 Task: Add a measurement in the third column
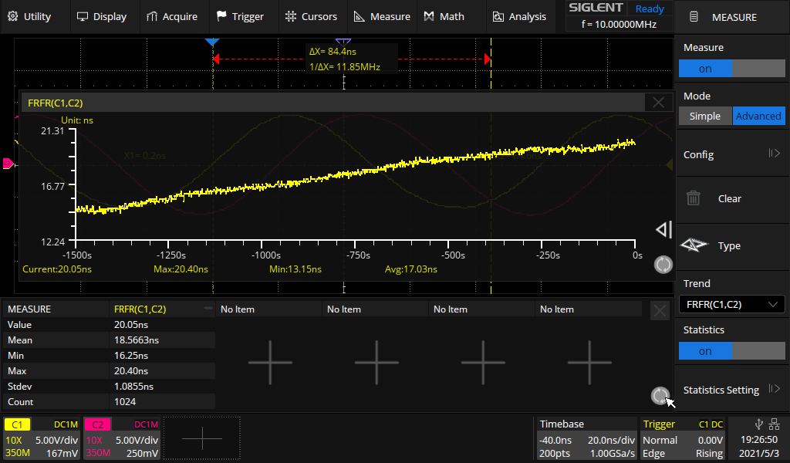pos(376,362)
